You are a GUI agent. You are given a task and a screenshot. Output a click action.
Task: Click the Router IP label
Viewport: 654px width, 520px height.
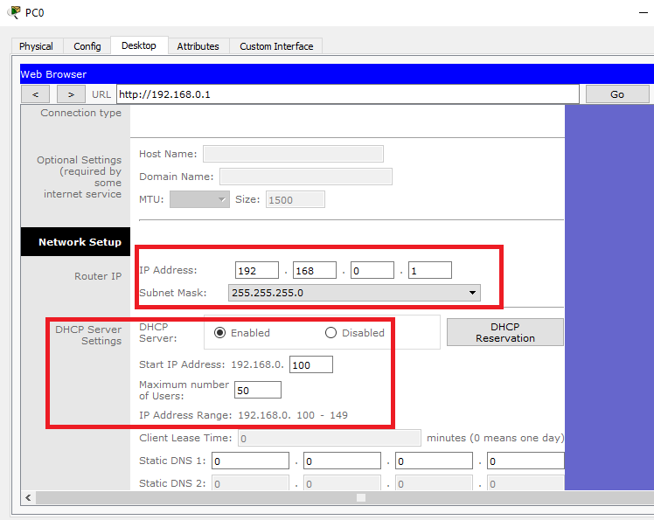[x=98, y=276]
